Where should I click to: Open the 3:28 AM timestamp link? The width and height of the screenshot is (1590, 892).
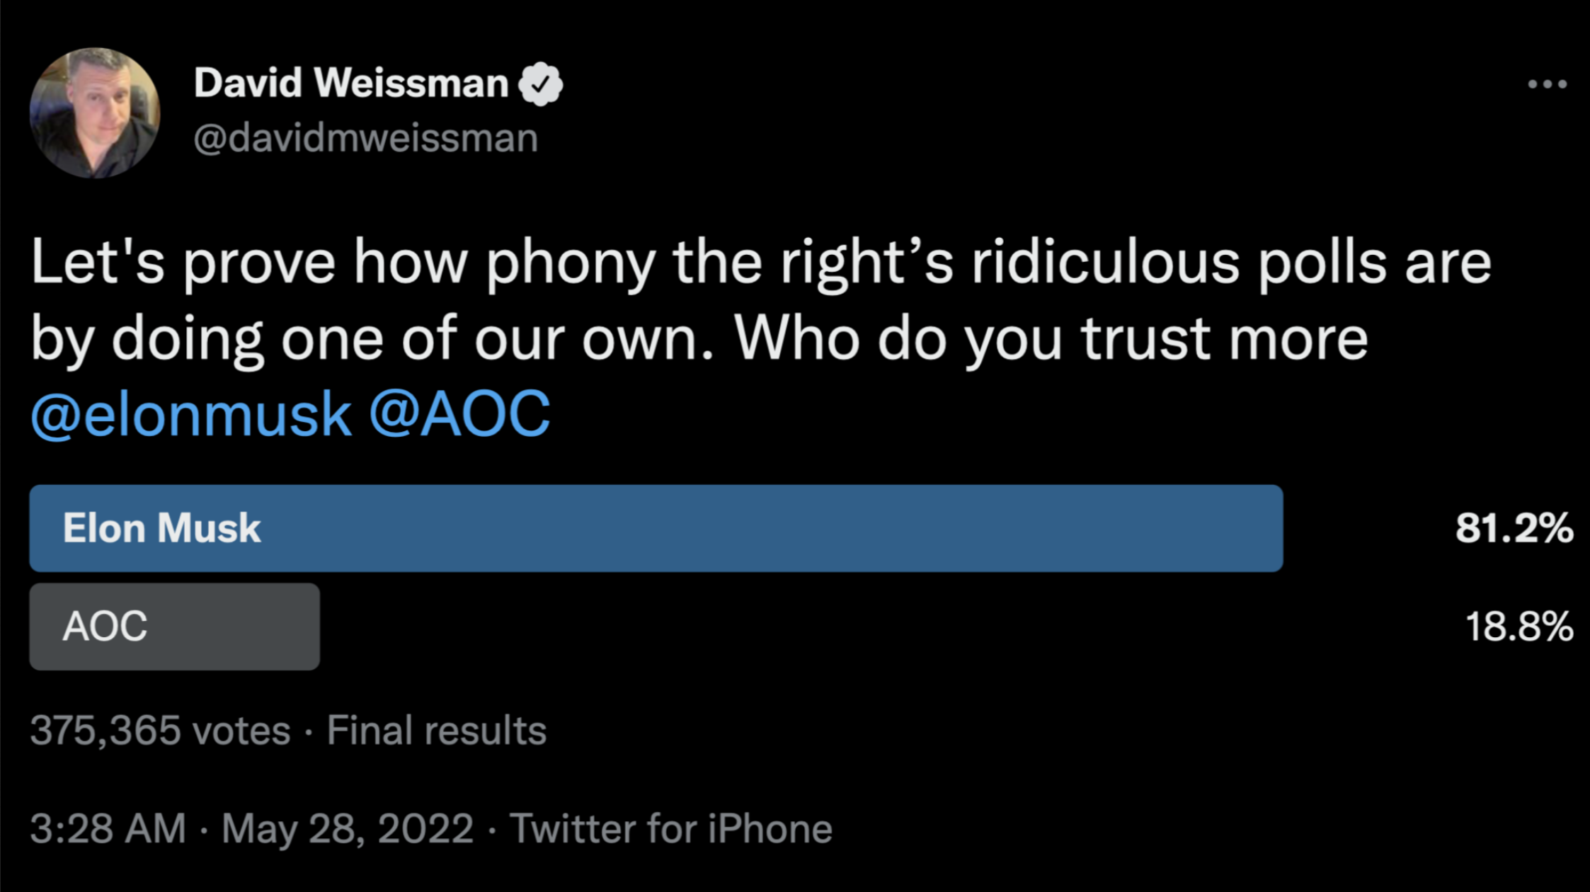pyautogui.click(x=108, y=829)
